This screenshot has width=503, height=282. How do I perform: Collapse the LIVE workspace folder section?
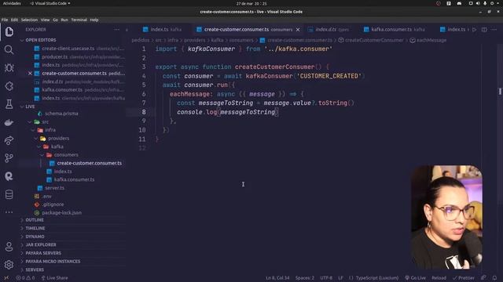[x=30, y=107]
